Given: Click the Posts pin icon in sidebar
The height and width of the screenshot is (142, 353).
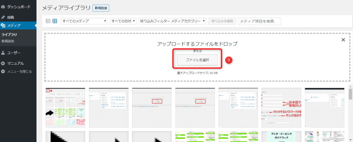Looking at the screenshot, I should [3, 17].
